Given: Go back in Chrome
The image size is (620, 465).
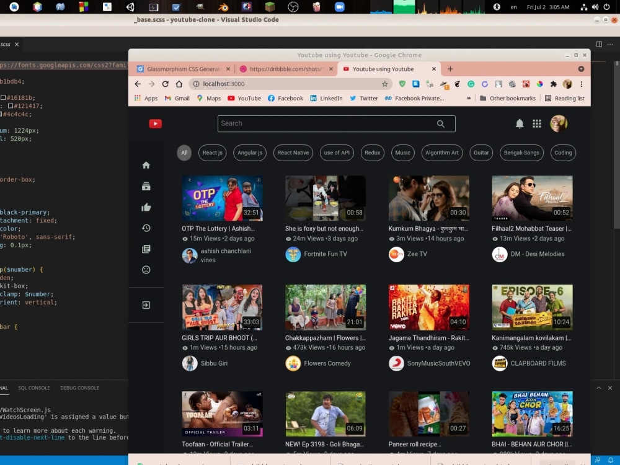Looking at the screenshot, I should click(138, 84).
